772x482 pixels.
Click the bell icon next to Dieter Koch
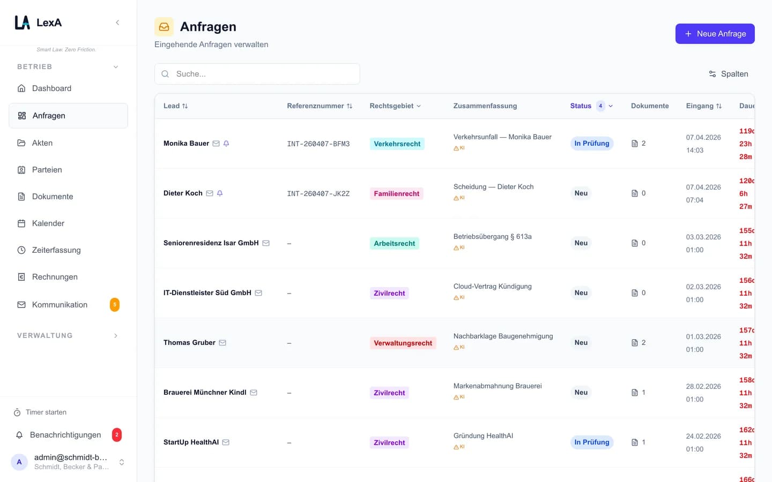[x=220, y=193]
